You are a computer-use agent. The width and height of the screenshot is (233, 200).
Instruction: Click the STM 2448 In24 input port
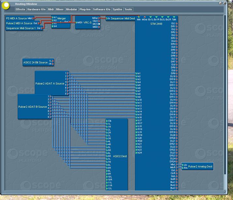[136, 153]
